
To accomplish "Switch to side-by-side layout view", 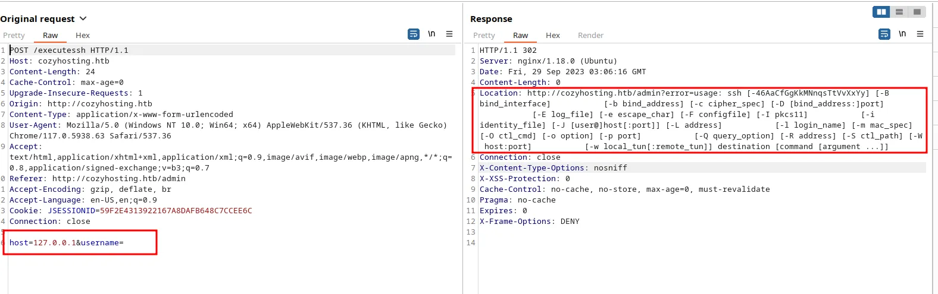I will click(x=881, y=12).
